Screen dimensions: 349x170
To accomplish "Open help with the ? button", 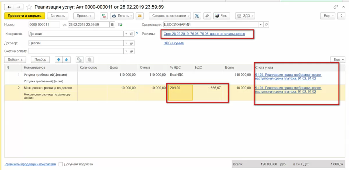I will pos(341,16).
